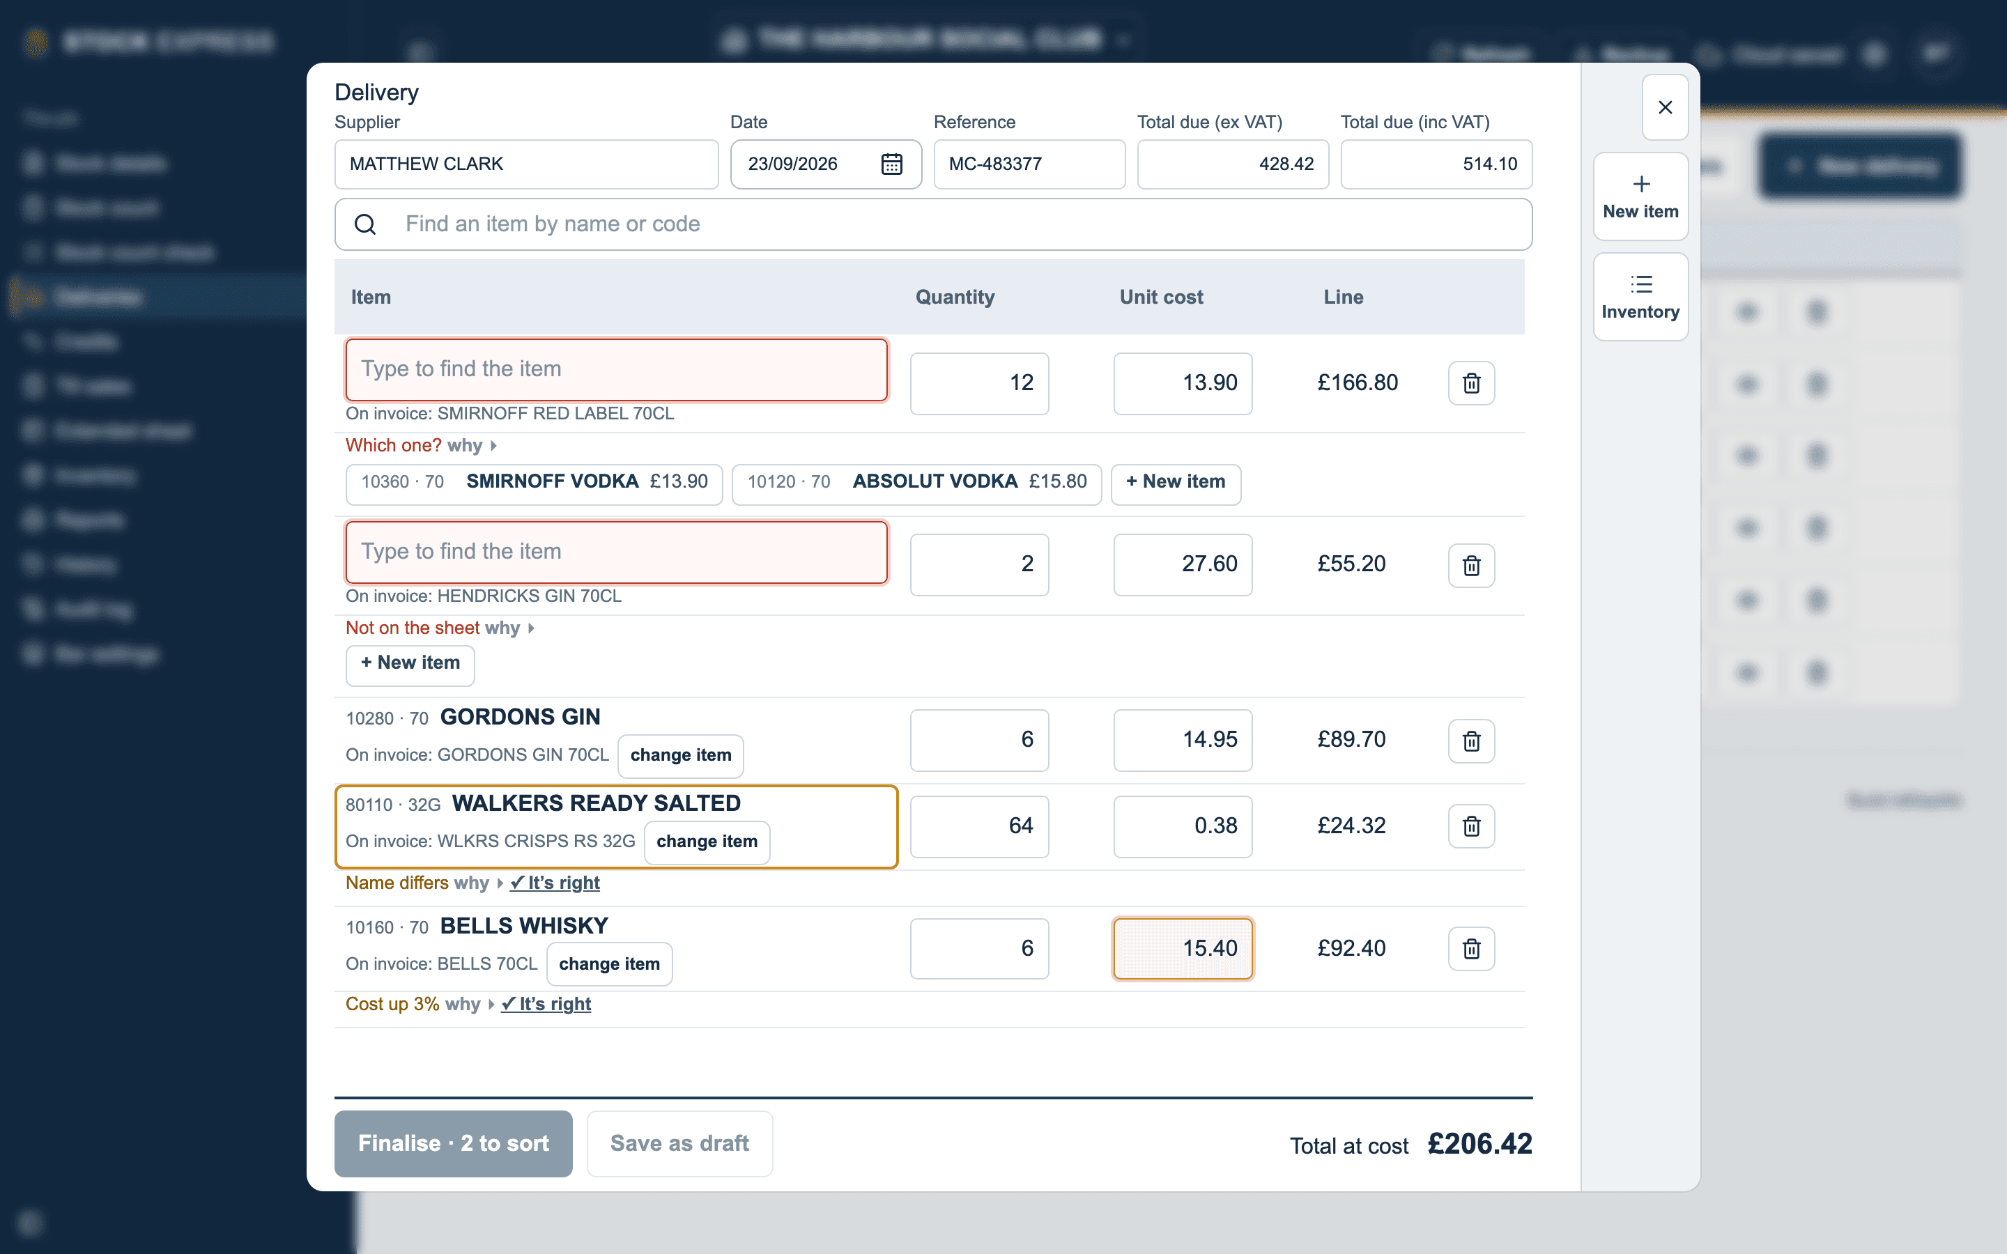Edit unit cost 13.90 for Smirnoff
Viewport: 2007px width, 1254px height.
[x=1183, y=383]
